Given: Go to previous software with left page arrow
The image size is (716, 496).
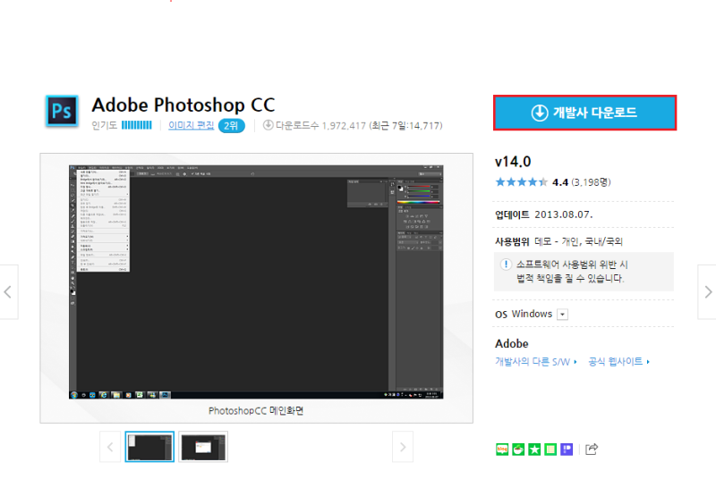Looking at the screenshot, I should click(x=8, y=291).
